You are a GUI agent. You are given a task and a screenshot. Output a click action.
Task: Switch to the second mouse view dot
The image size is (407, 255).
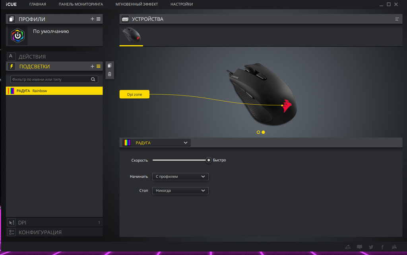tap(263, 132)
